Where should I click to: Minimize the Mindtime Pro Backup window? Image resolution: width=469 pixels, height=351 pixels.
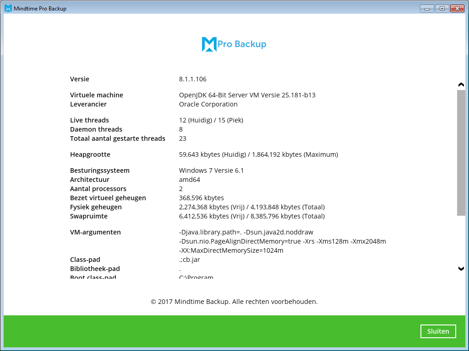[x=427, y=9]
